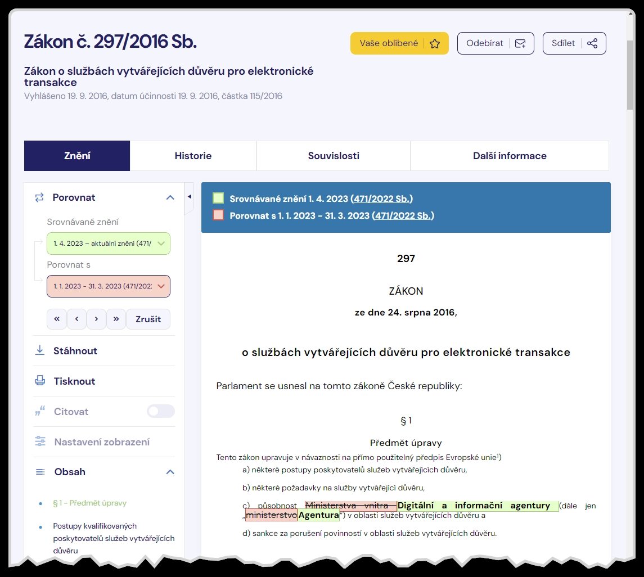
Task: Click the Tisknout printer icon
Action: point(40,381)
